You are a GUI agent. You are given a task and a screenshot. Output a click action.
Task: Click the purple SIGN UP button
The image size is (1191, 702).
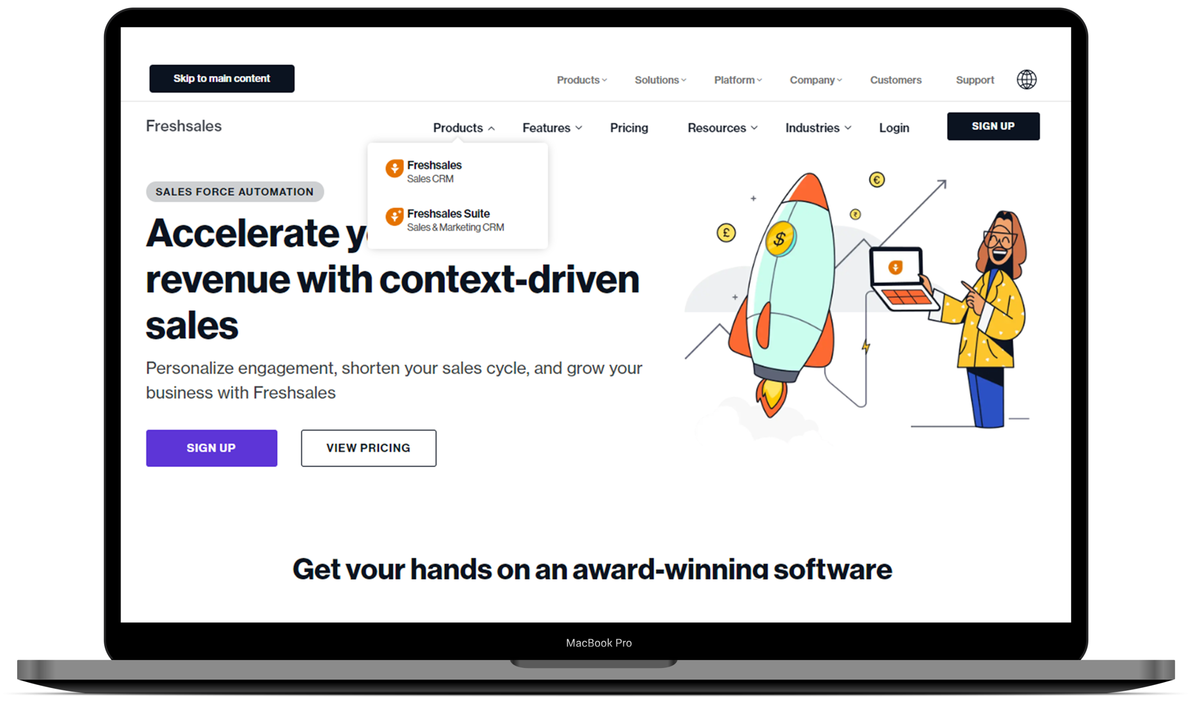click(211, 448)
